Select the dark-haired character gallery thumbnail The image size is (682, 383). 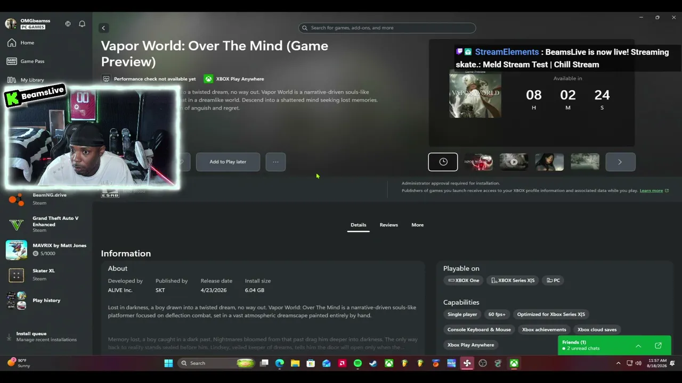click(x=549, y=162)
